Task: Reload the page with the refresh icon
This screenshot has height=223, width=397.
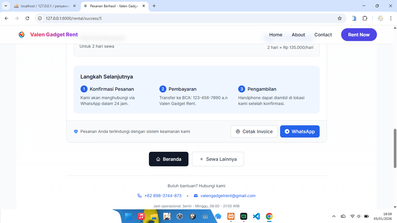Action: [x=27, y=18]
